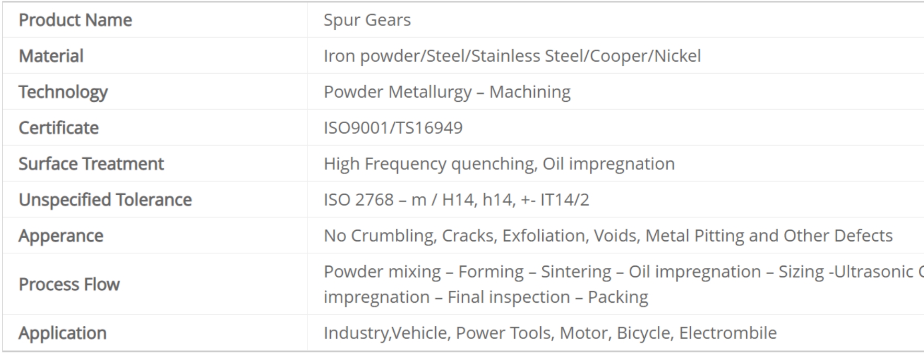Click Powder Metallurgy – Machining text
The height and width of the screenshot is (354, 924).
(447, 92)
